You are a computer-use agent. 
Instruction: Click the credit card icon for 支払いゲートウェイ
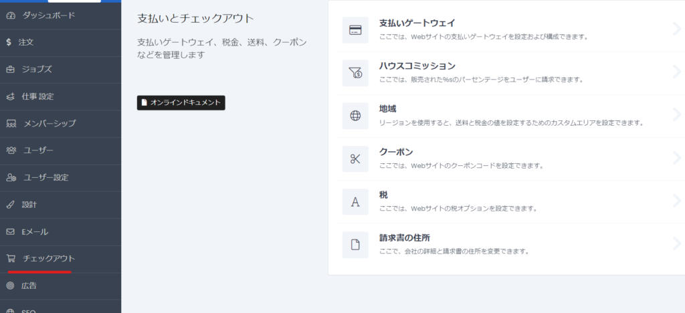pos(355,30)
